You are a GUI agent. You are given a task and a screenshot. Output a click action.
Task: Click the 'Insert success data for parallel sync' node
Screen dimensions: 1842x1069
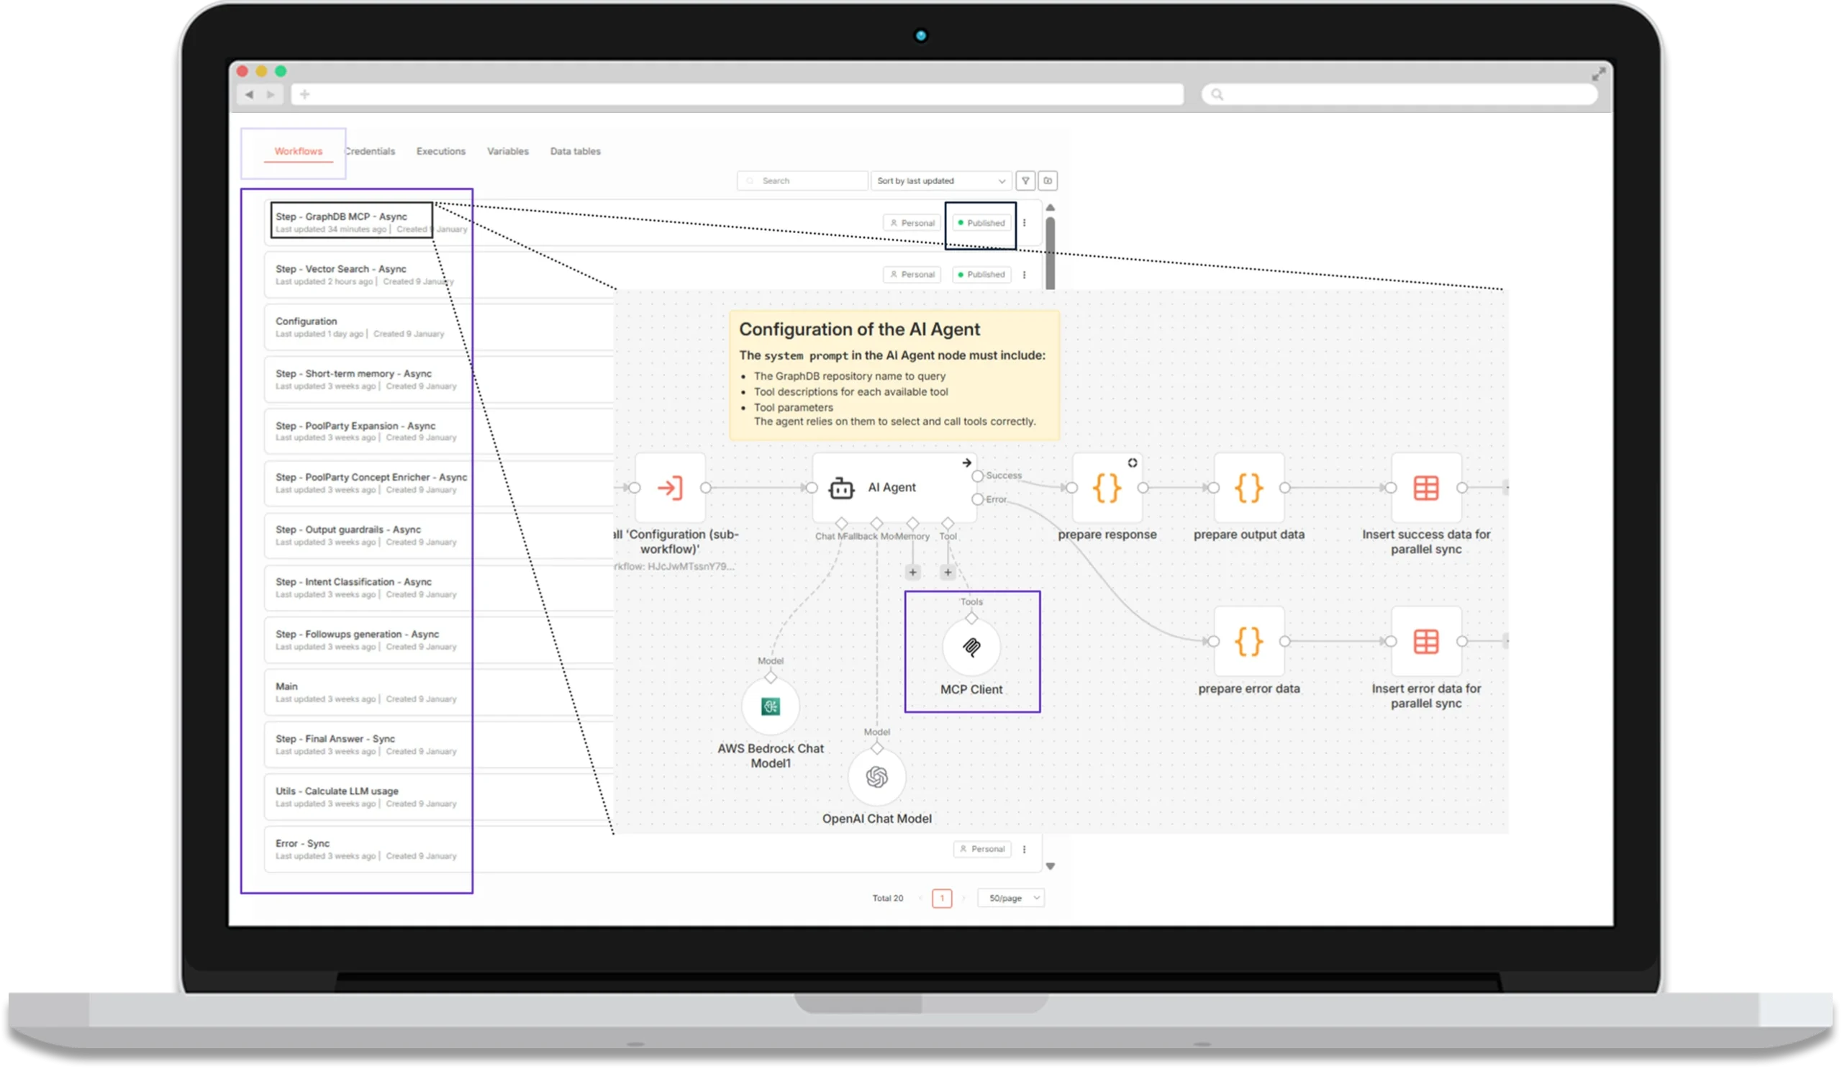[1425, 488]
